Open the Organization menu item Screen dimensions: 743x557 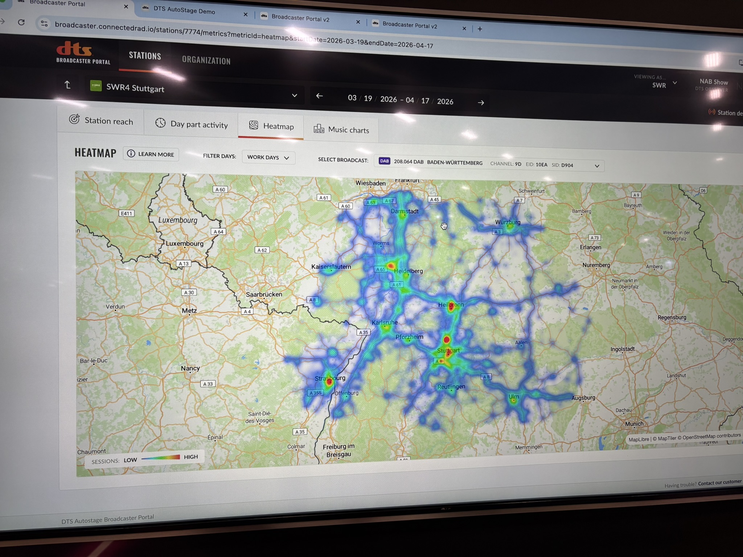pos(206,60)
